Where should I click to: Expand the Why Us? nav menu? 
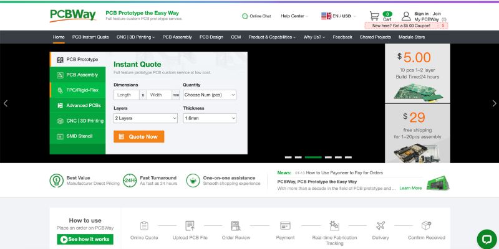point(314,37)
